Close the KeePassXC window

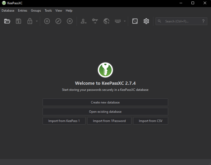coord(205,3)
